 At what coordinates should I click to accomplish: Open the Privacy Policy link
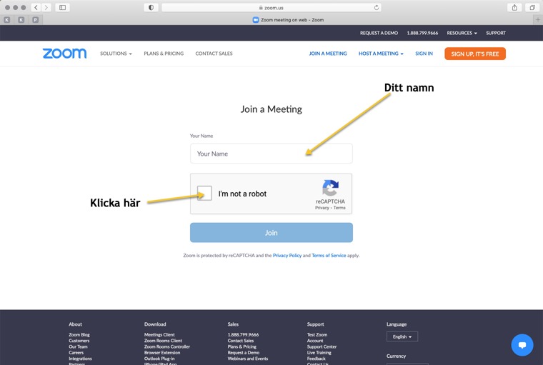[x=287, y=255]
